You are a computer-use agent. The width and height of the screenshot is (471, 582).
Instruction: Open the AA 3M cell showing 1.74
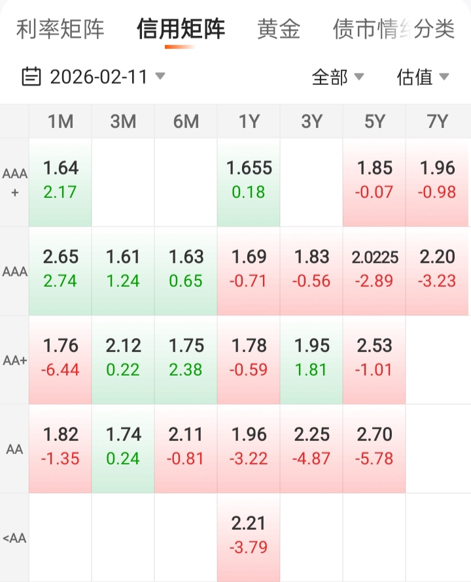[x=123, y=447]
